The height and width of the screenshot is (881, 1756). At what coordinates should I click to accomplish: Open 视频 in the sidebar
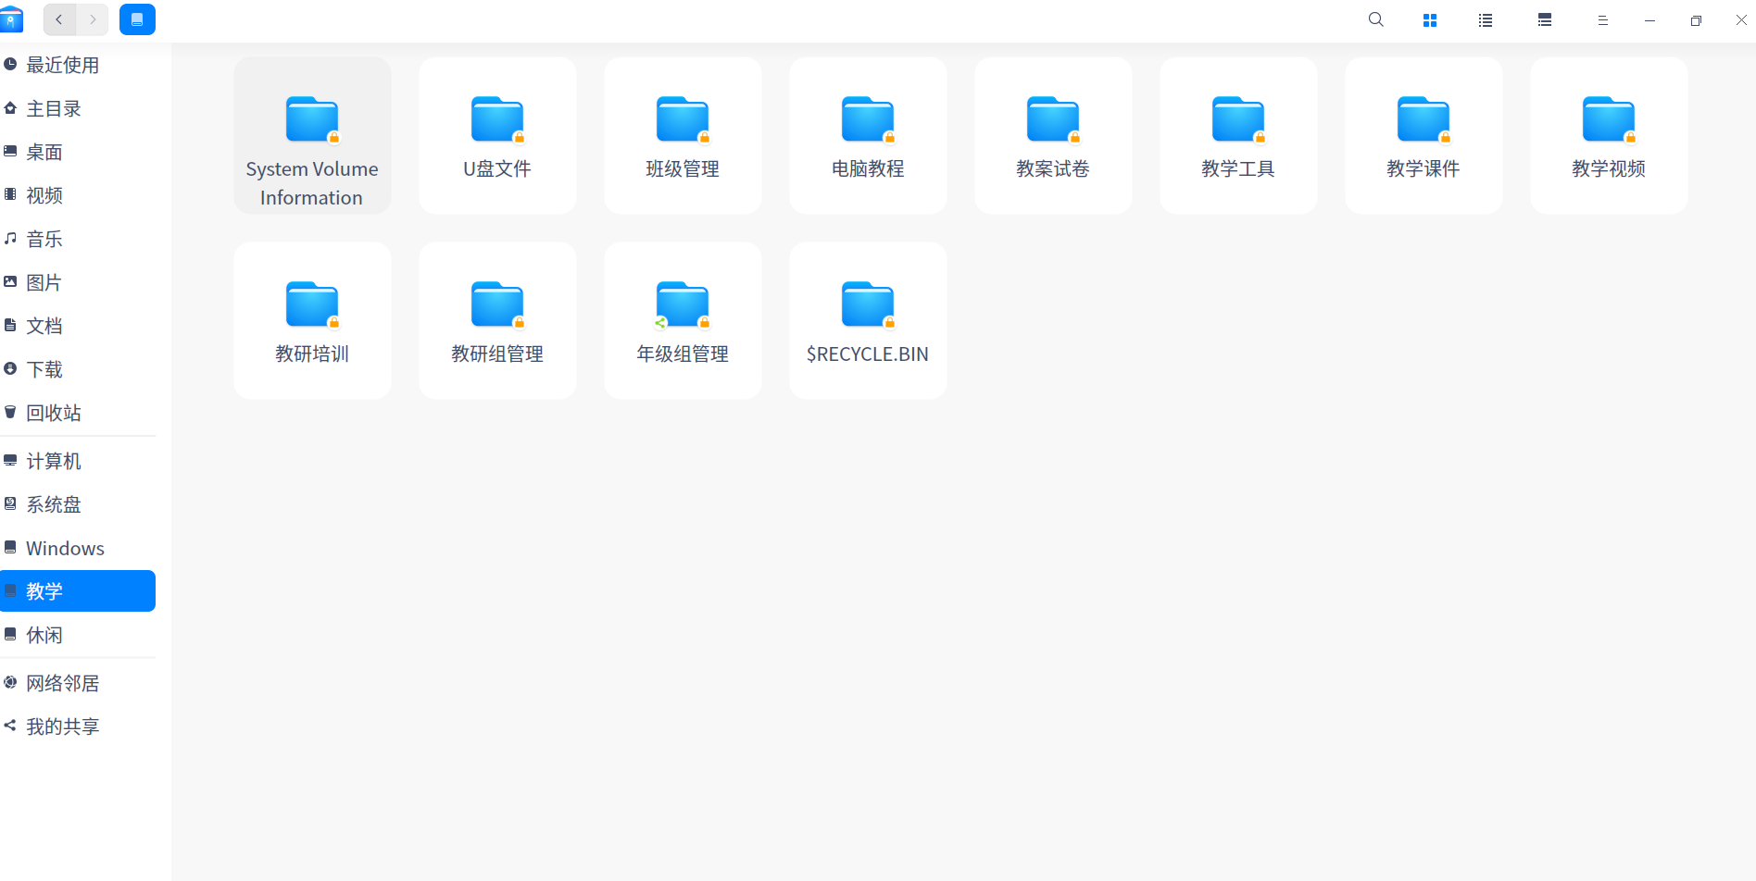[x=78, y=195]
